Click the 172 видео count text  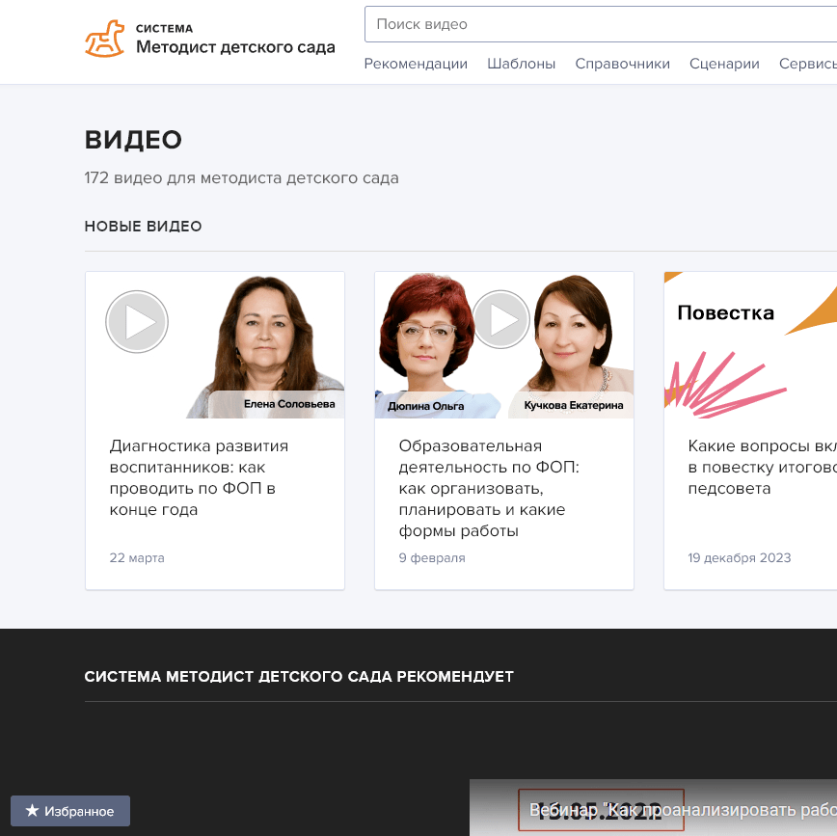241,177
